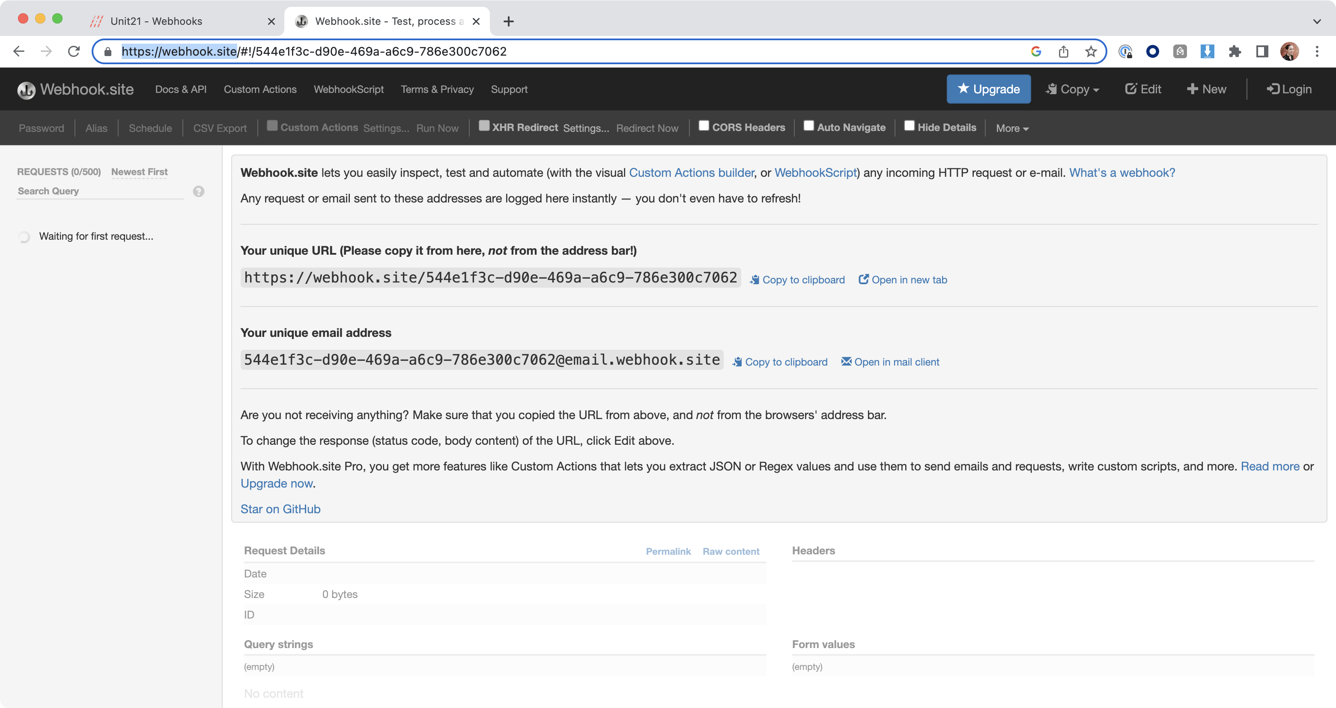
Task: Open the browser extensions puzzle icon
Action: coord(1235,51)
